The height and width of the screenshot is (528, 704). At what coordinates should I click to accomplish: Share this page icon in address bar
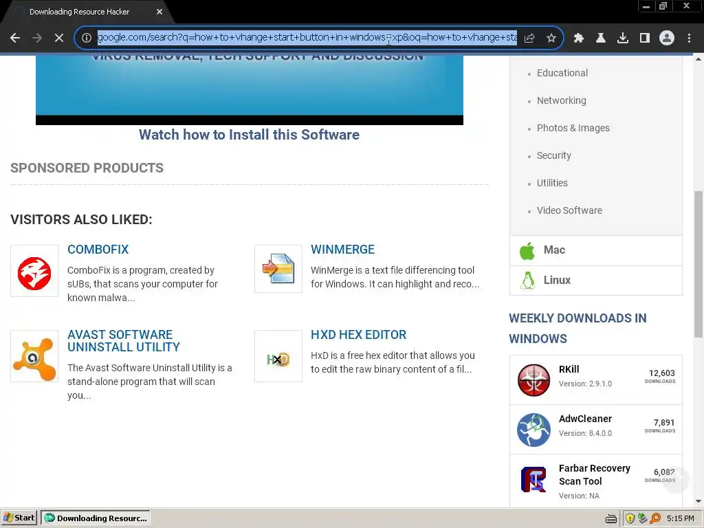pos(530,38)
